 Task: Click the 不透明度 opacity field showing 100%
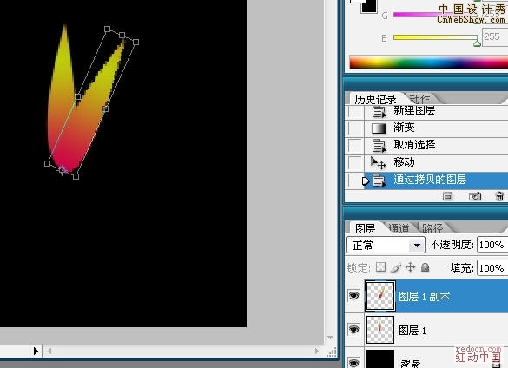pyautogui.click(x=492, y=245)
